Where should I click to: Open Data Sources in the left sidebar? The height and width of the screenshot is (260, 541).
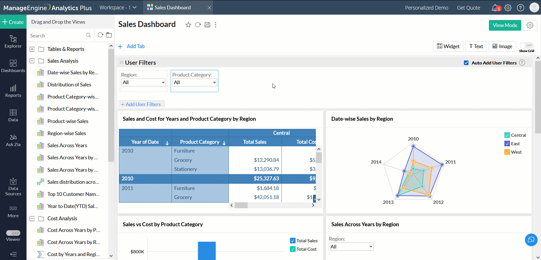pyautogui.click(x=13, y=187)
